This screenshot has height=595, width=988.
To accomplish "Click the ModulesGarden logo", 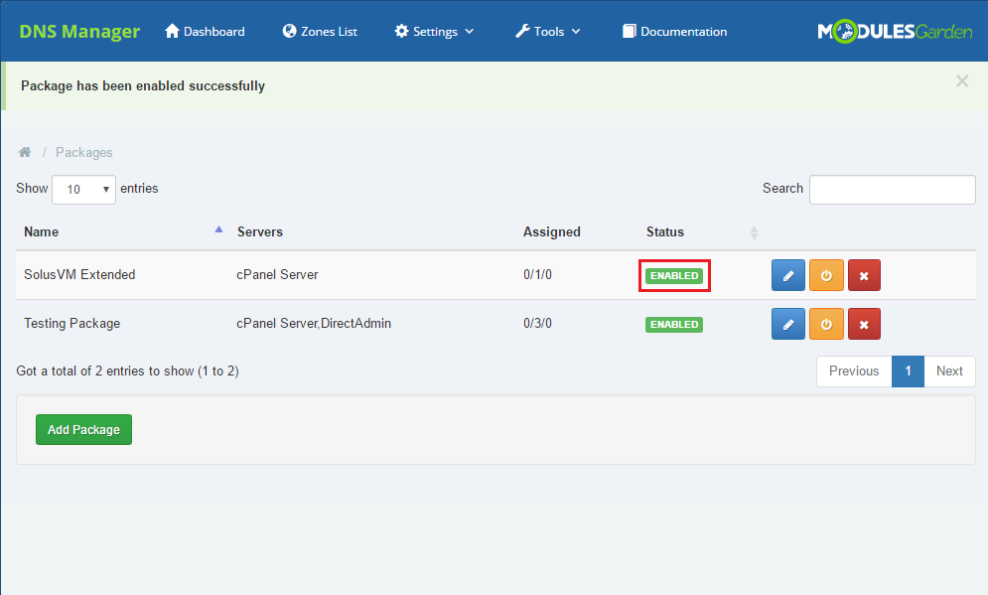I will (x=895, y=31).
